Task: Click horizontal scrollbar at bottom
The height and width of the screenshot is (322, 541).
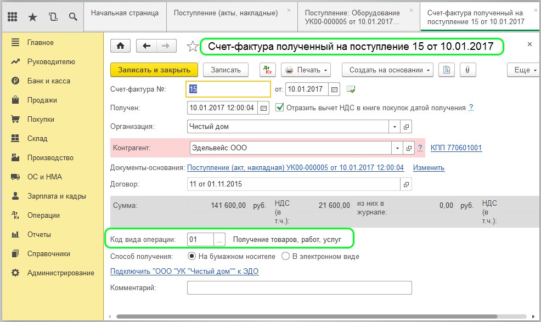Action: pyautogui.click(x=307, y=317)
